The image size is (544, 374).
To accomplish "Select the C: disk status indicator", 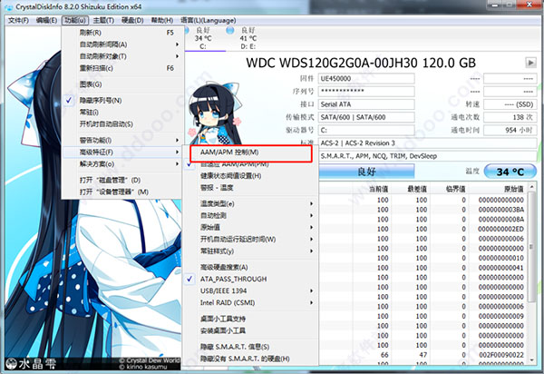I will (202, 38).
